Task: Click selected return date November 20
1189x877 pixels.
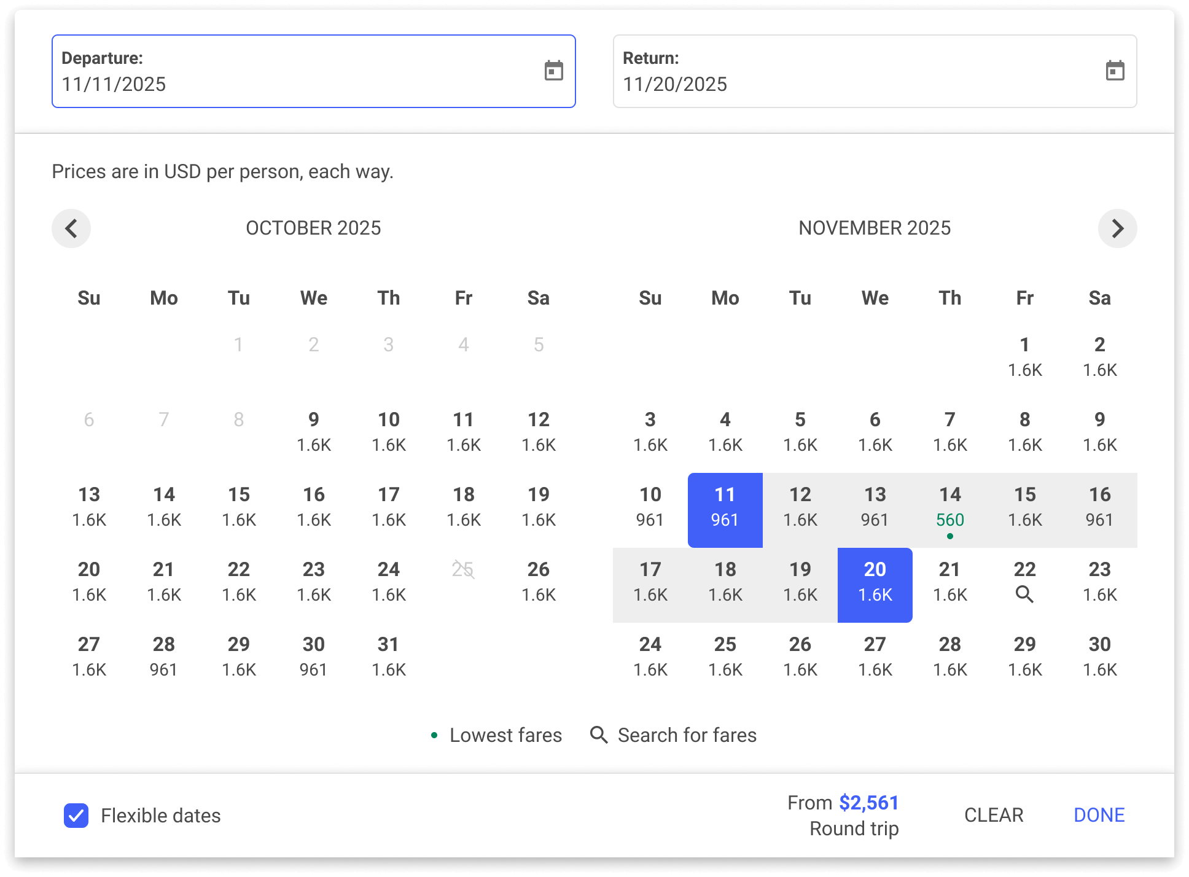Action: pos(875,585)
